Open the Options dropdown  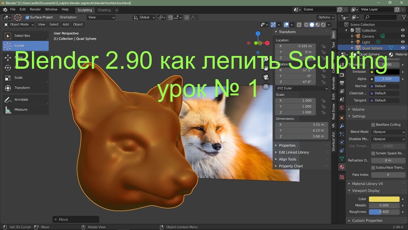pos(326,17)
